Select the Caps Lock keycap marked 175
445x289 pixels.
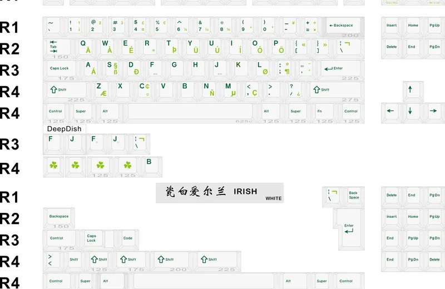(x=62, y=70)
